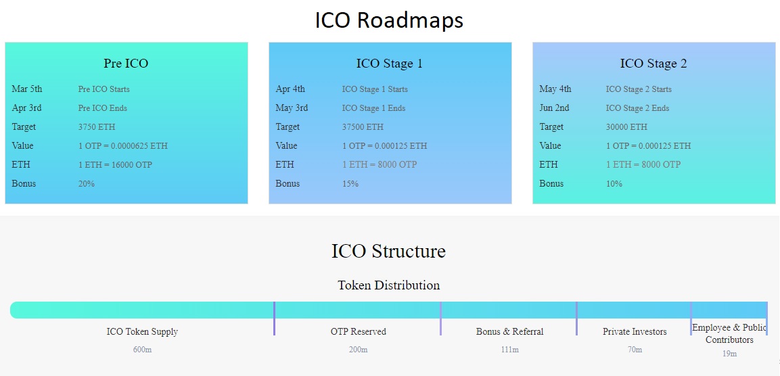Click the 20% bonus value
This screenshot has width=780, height=376.
[x=86, y=183]
